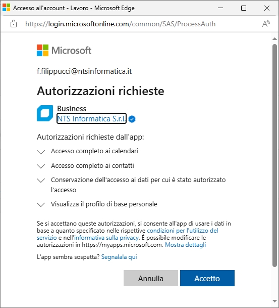Click the blue Business app logo
The height and width of the screenshot is (308, 279).
click(x=45, y=113)
